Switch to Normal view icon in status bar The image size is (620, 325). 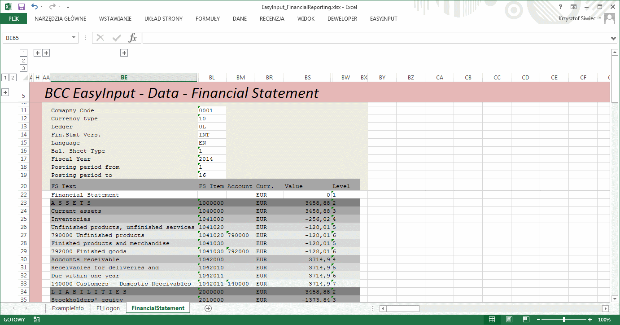[492, 320]
